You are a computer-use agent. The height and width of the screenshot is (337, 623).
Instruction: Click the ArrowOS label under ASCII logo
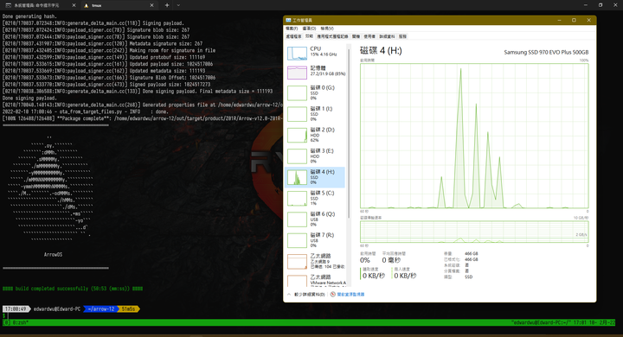click(x=53, y=254)
